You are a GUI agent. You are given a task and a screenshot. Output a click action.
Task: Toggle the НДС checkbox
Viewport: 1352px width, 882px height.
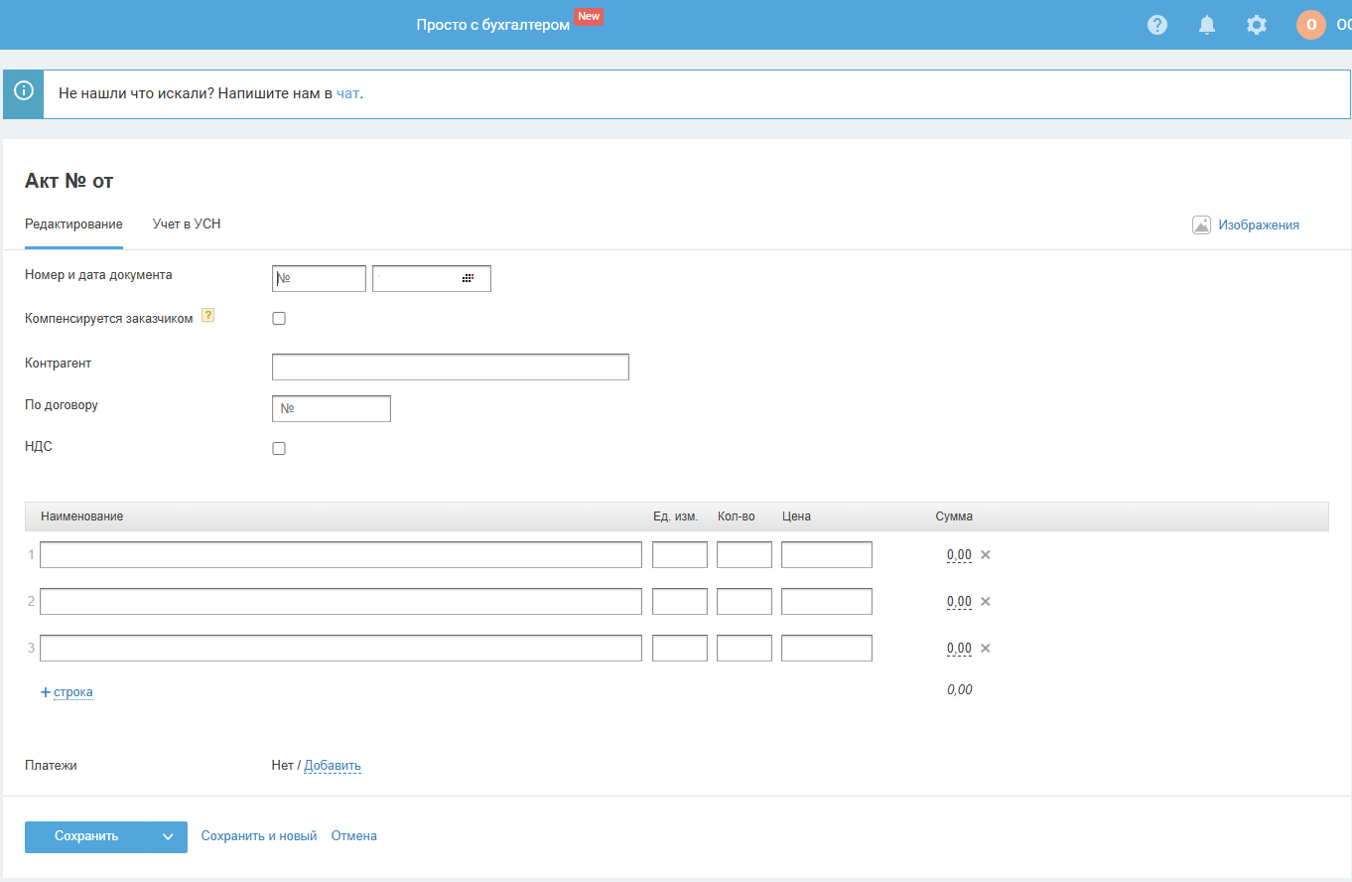tap(279, 449)
